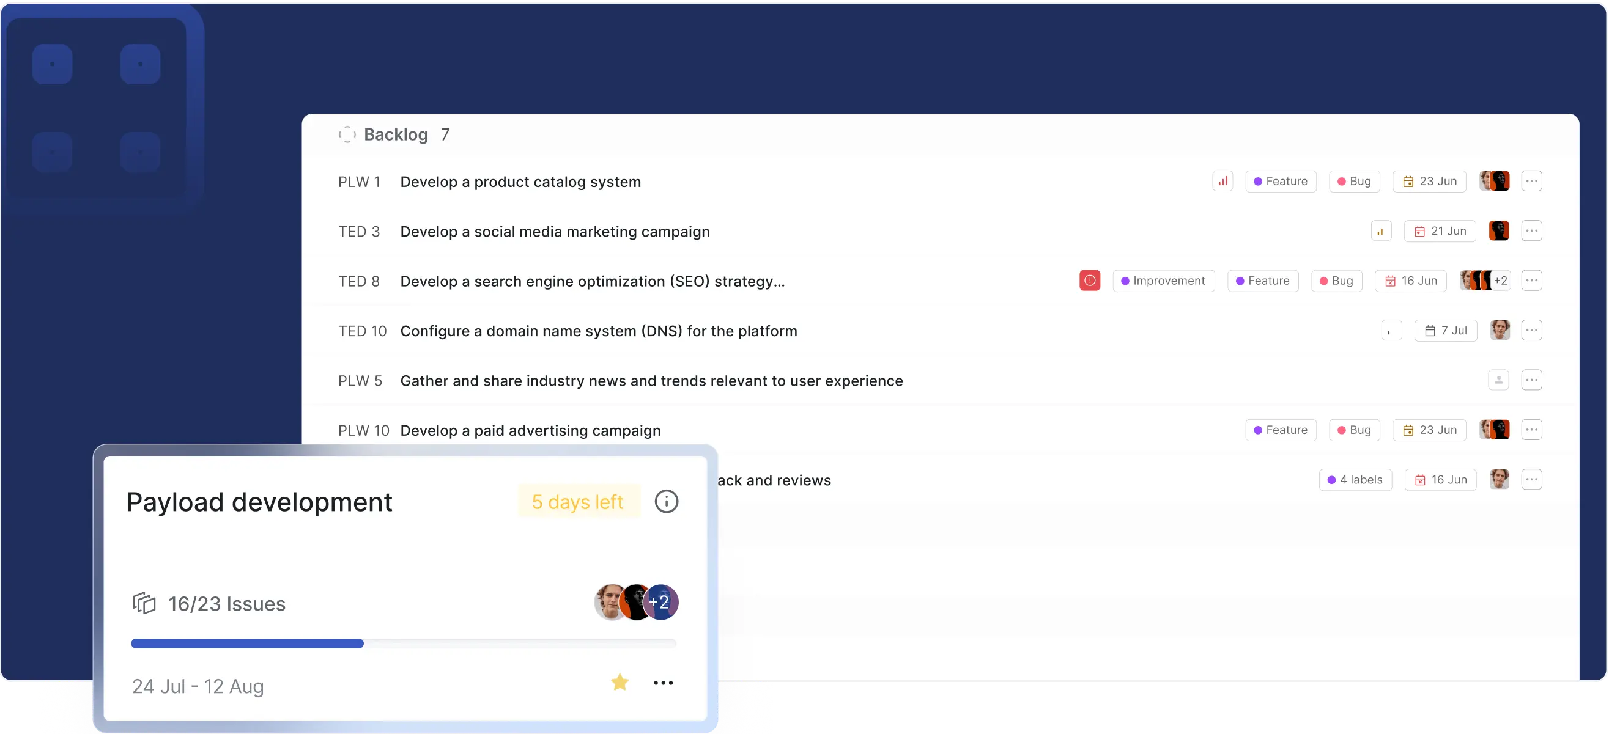Click the cycle progress bar
Image resolution: width=1609 pixels, height=734 pixels.
403,643
